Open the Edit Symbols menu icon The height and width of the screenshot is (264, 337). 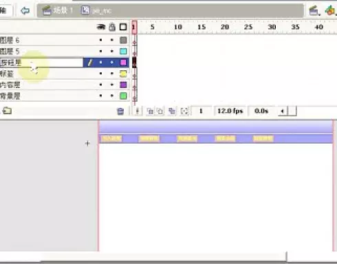(330, 10)
